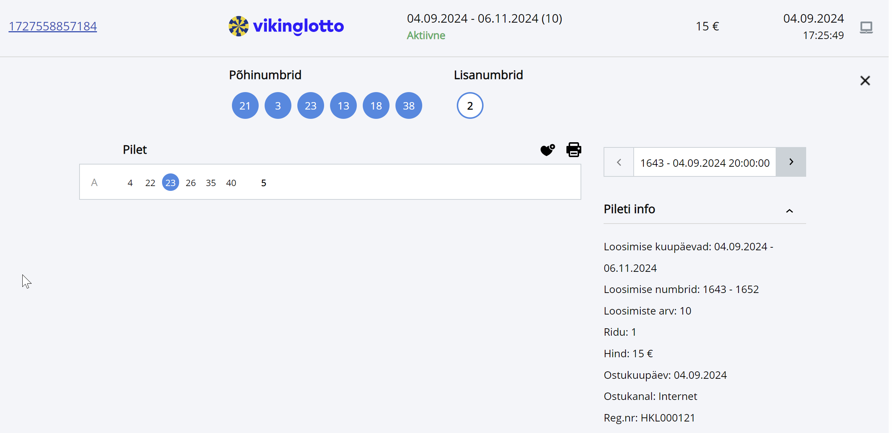Screen dimensions: 892x433
Task: Click main number ball 21
Action: (x=245, y=106)
